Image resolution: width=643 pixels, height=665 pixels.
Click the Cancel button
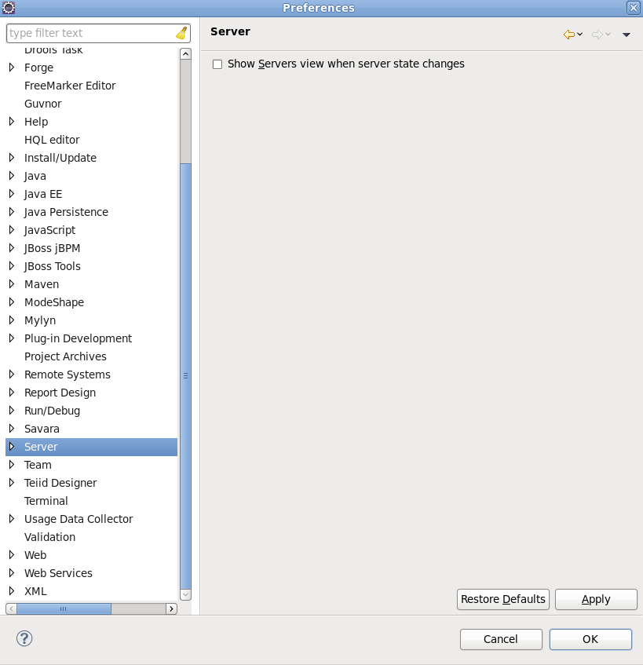pos(501,639)
